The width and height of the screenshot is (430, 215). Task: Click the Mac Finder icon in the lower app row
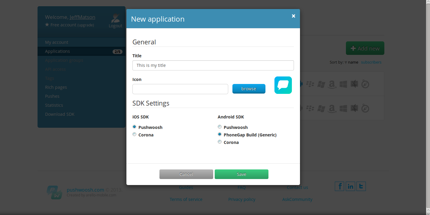click(355, 108)
